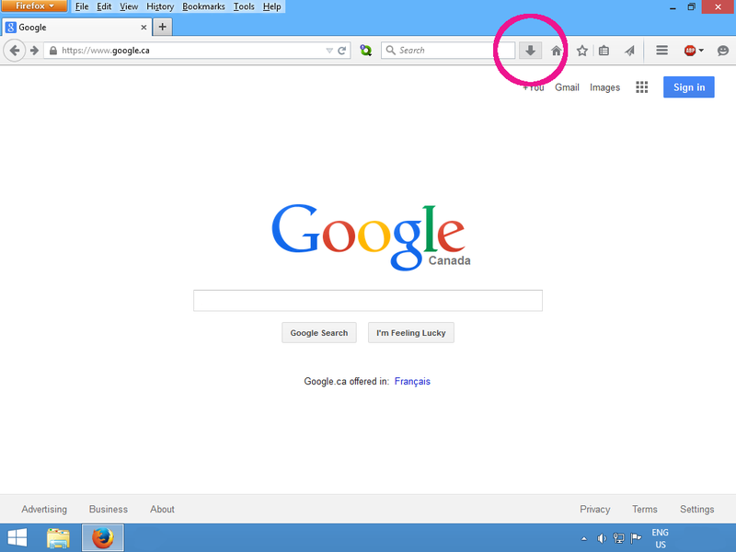This screenshot has height=552, width=736.
Task: Click the network tray icon
Action: click(x=618, y=538)
